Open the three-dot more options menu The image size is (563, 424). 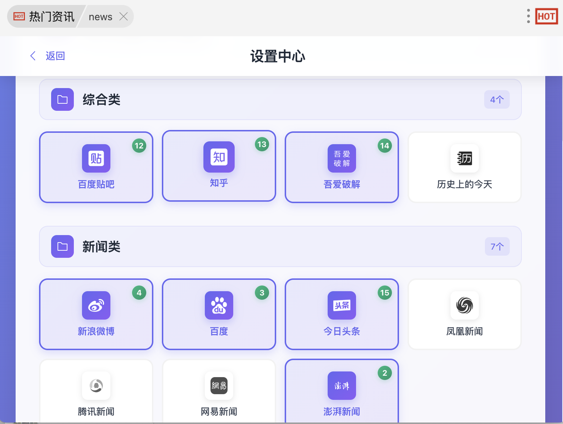click(528, 16)
